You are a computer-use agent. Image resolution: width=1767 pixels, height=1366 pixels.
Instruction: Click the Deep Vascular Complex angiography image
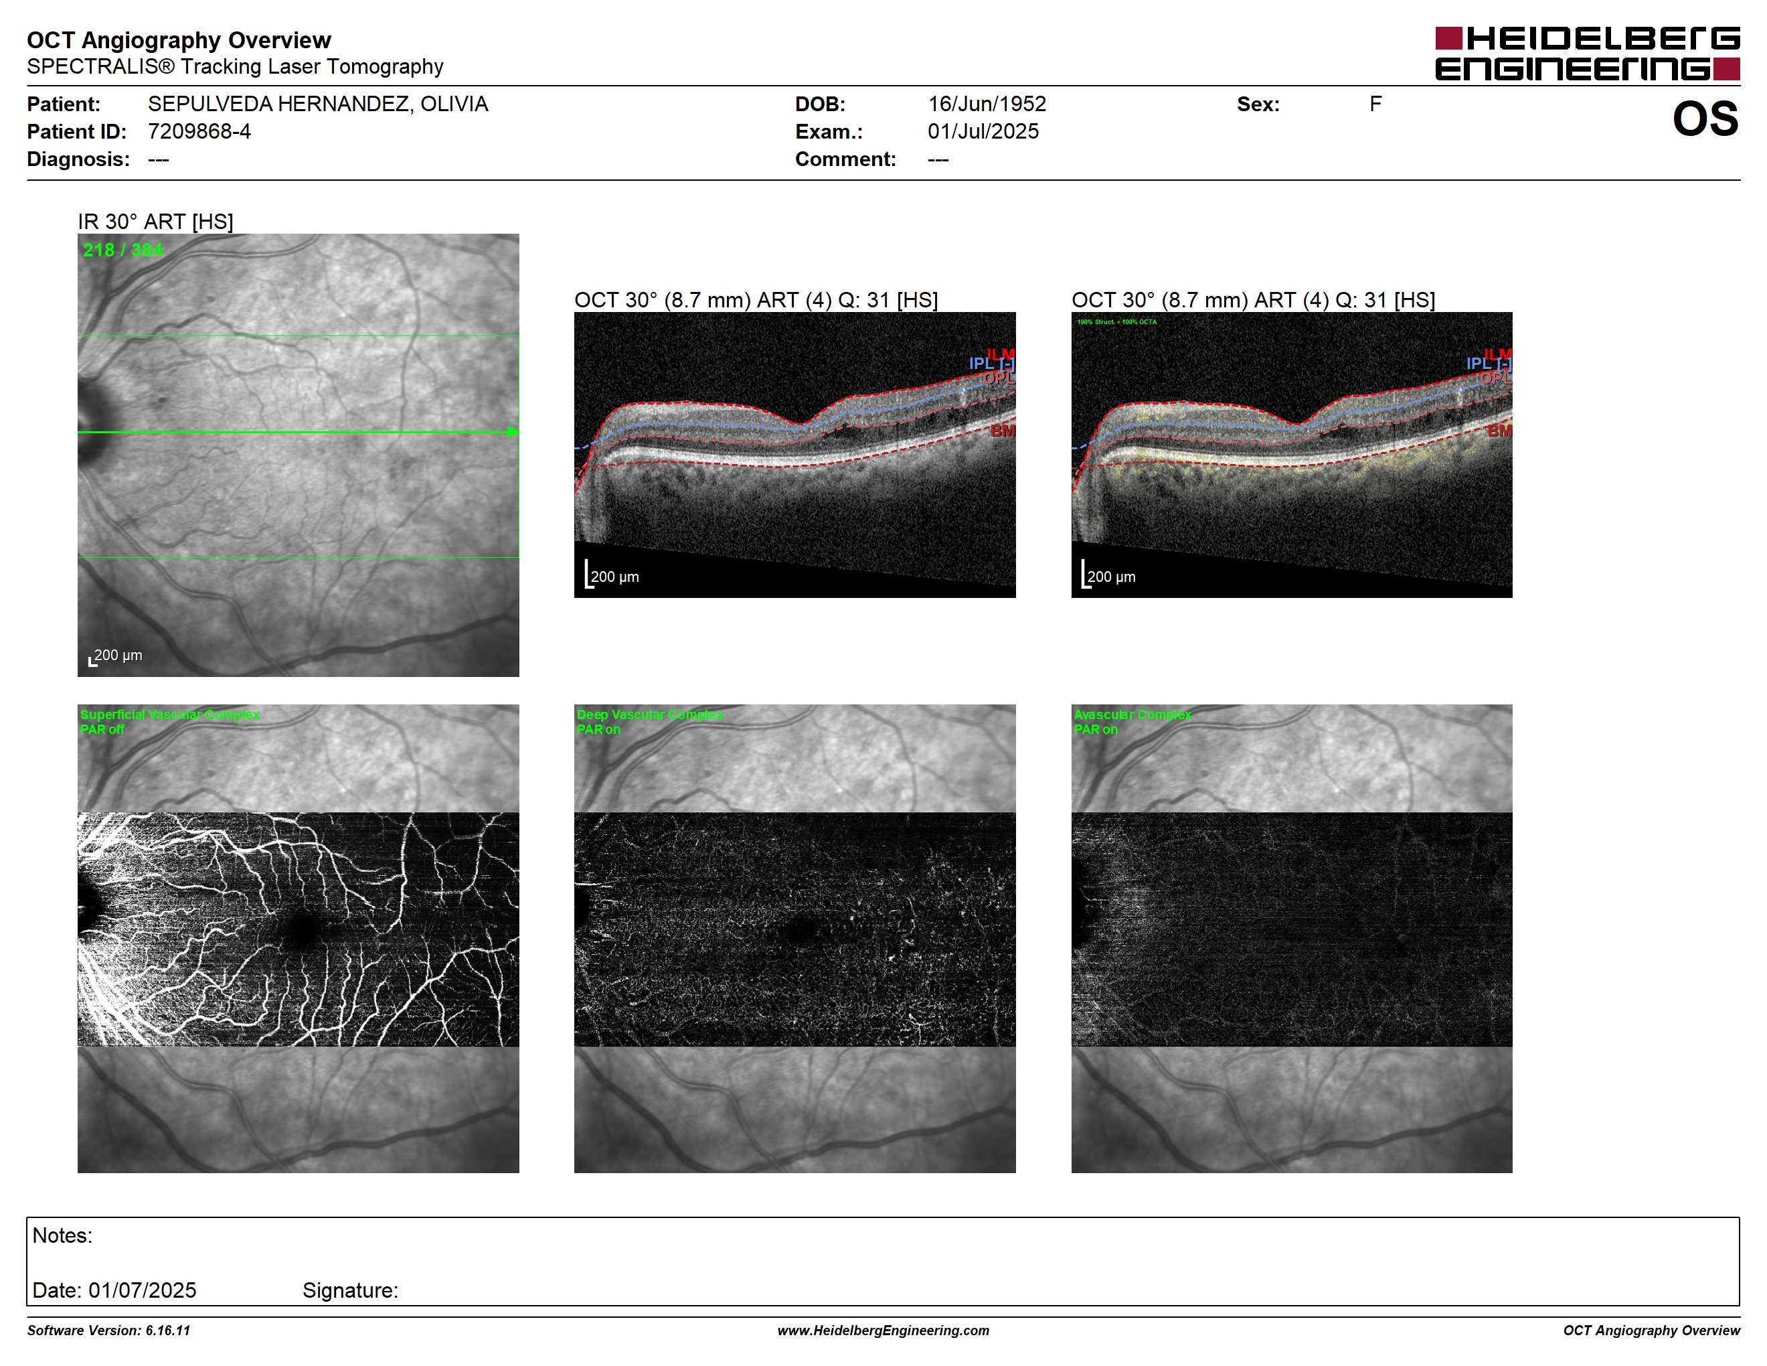794,938
